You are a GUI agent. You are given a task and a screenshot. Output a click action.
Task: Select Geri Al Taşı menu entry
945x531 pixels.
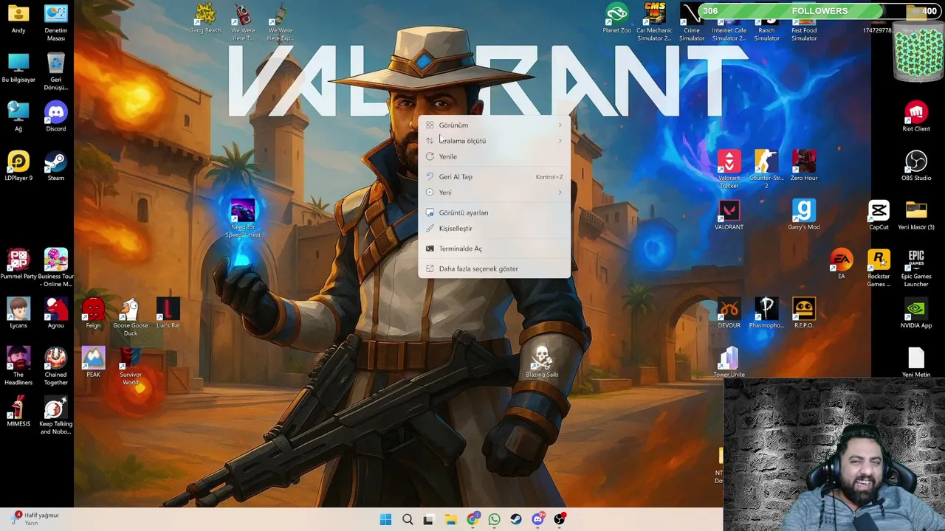coord(494,177)
